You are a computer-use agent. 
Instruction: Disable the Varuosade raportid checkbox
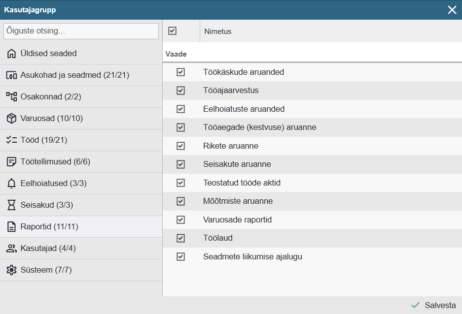tap(180, 220)
